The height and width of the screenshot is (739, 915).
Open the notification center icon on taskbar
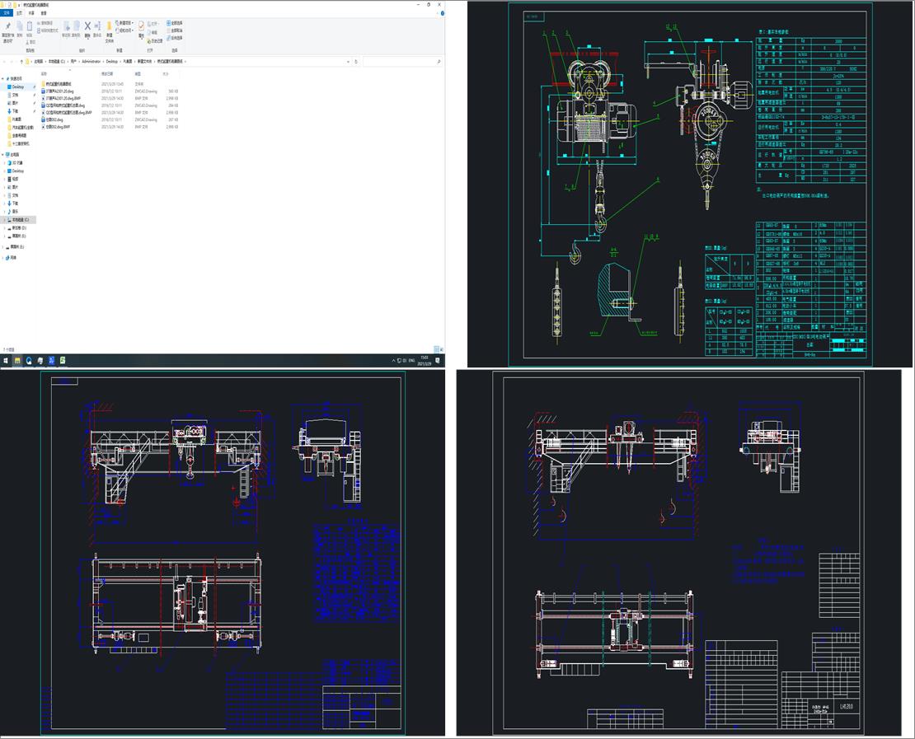point(437,361)
